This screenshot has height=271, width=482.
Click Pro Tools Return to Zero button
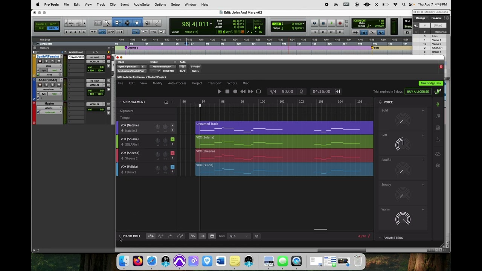click(315, 32)
